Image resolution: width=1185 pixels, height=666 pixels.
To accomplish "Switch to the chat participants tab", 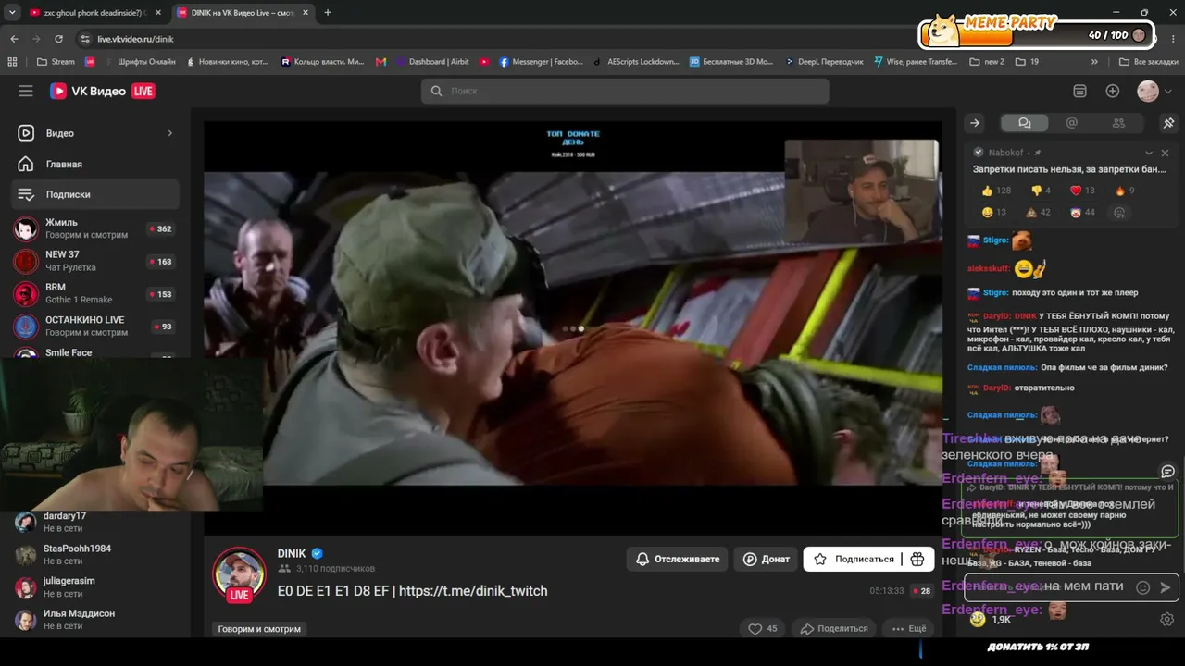I will (x=1118, y=123).
